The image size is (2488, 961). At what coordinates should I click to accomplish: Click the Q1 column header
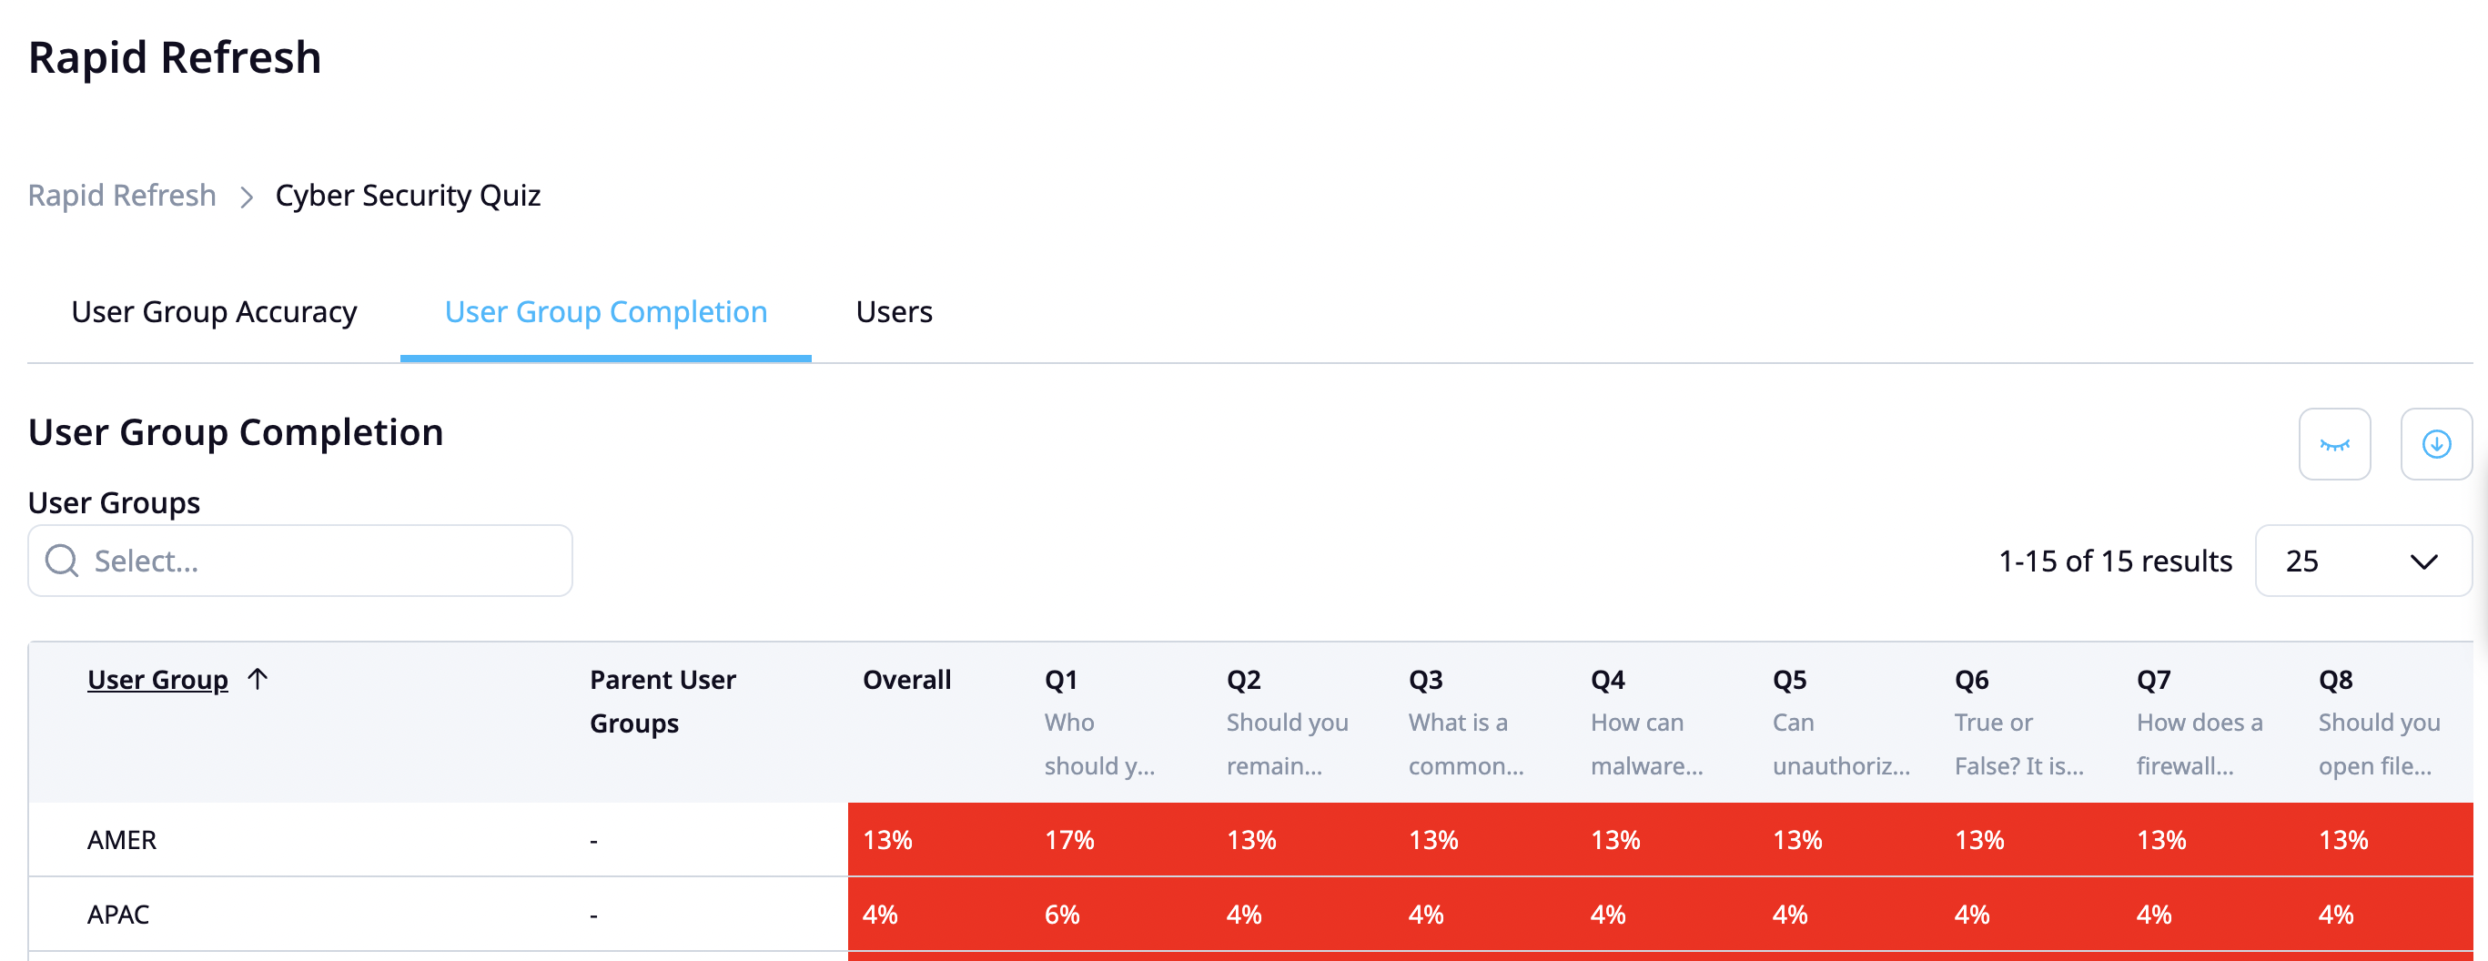(x=1060, y=680)
